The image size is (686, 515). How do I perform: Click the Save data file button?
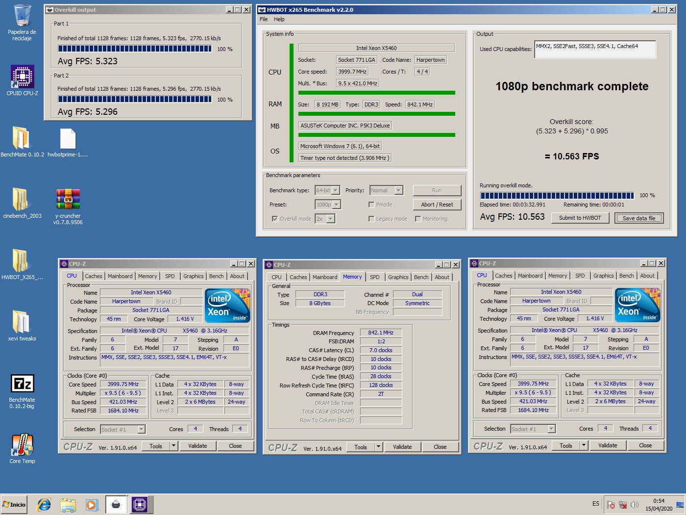pos(639,218)
